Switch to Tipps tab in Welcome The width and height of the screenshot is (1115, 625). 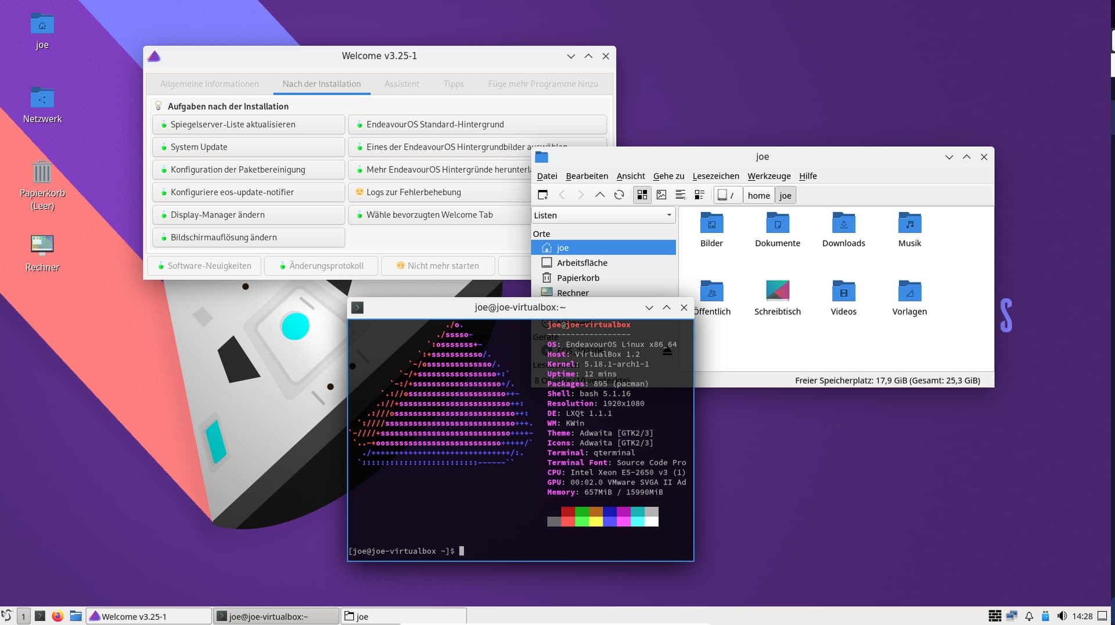(x=454, y=84)
